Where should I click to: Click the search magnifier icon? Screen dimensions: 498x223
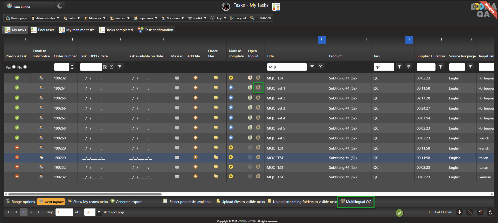(252, 18)
